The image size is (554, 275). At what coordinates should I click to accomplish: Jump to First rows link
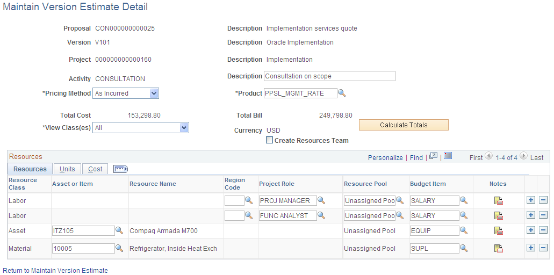pos(476,158)
